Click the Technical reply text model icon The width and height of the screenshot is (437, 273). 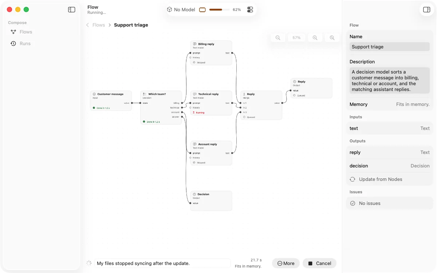click(x=195, y=94)
